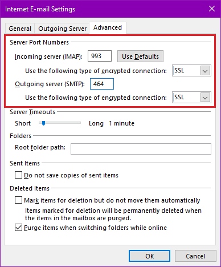The image size is (221, 267).
Task: Click the Use Defaults button
Action: point(140,56)
